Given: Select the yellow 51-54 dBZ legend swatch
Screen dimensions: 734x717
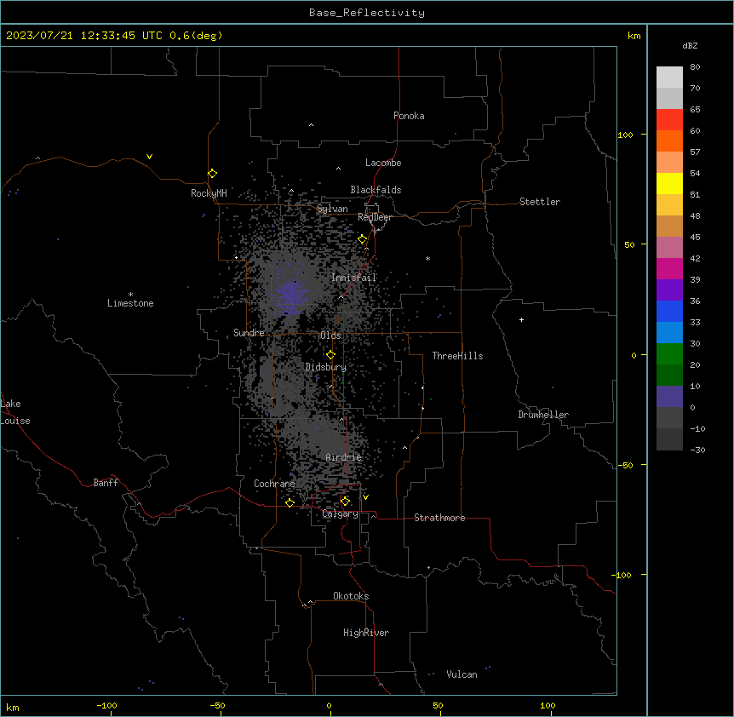Looking at the screenshot, I should pyautogui.click(x=669, y=183).
